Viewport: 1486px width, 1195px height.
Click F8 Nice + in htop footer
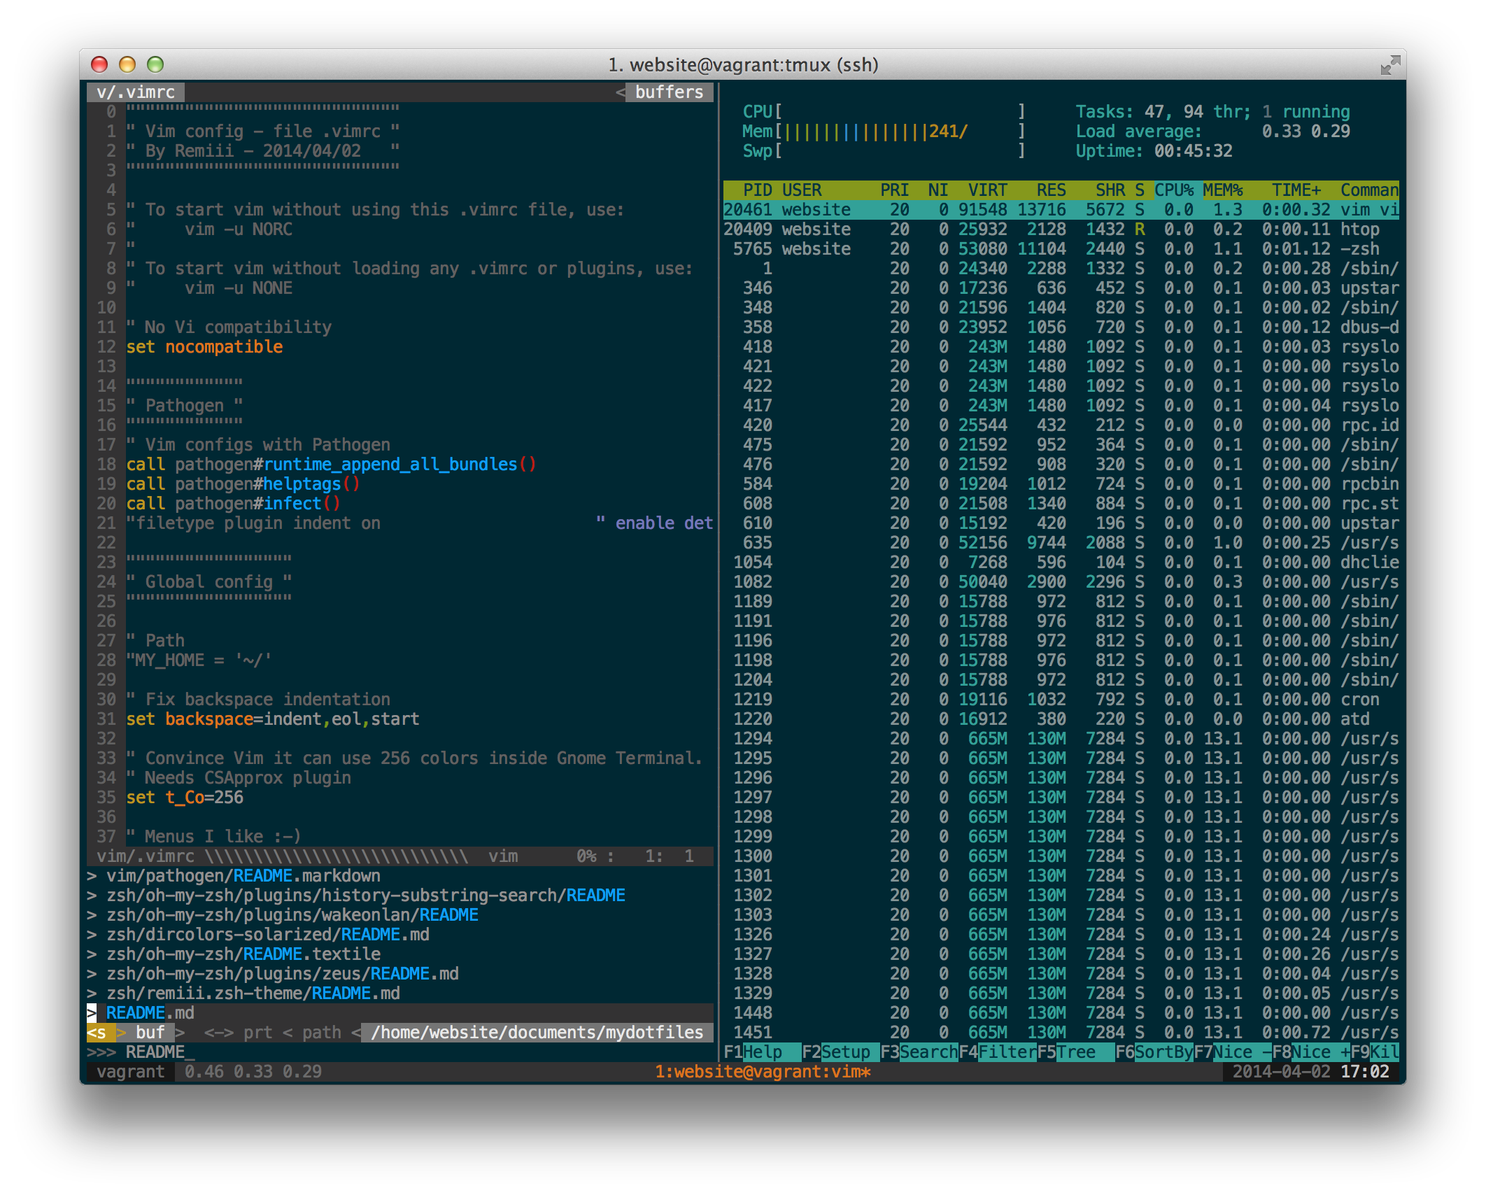pyautogui.click(x=1311, y=1052)
